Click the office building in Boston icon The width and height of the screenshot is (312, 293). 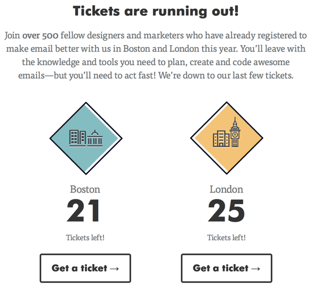pyautogui.click(x=77, y=138)
